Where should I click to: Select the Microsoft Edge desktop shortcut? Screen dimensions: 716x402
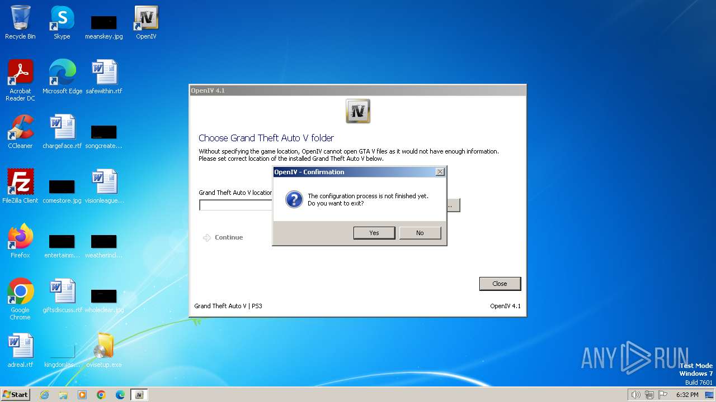[x=62, y=78]
